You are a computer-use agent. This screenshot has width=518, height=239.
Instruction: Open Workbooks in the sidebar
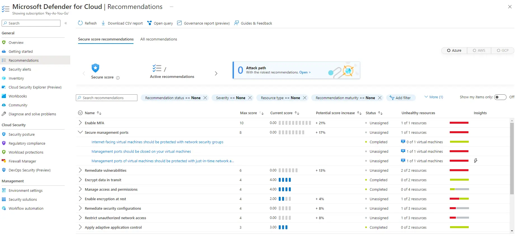[x=18, y=96]
